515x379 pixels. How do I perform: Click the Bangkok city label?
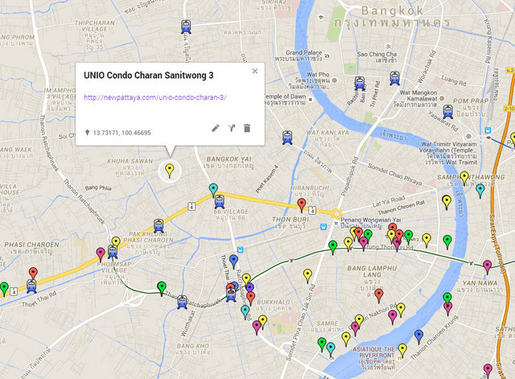click(x=392, y=10)
